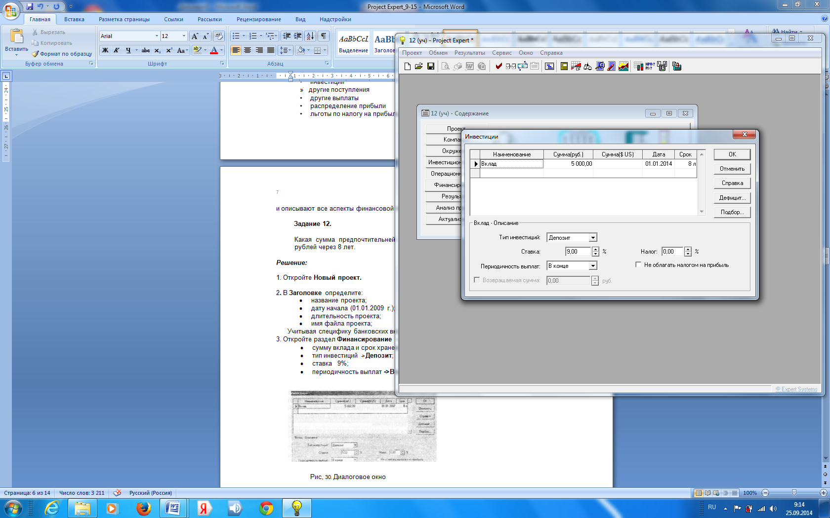Click the Подбор... button
830x518 pixels.
coord(732,212)
